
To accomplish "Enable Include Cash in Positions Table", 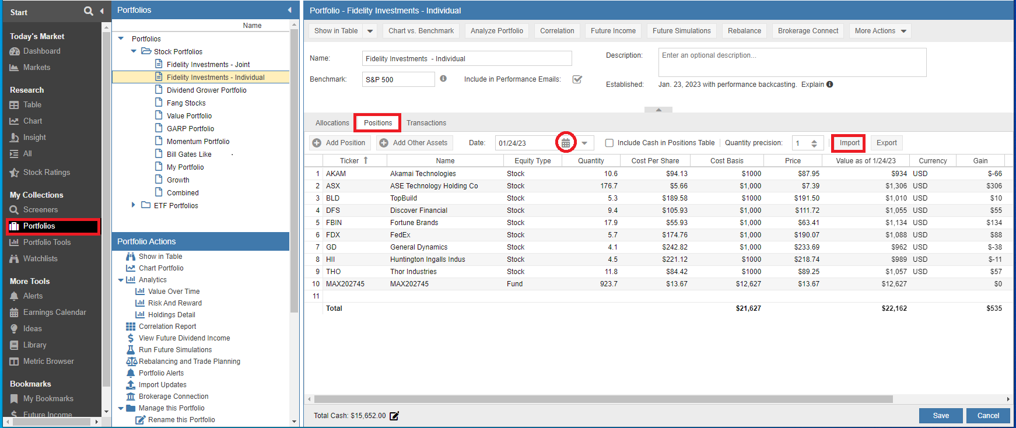I will tap(609, 143).
